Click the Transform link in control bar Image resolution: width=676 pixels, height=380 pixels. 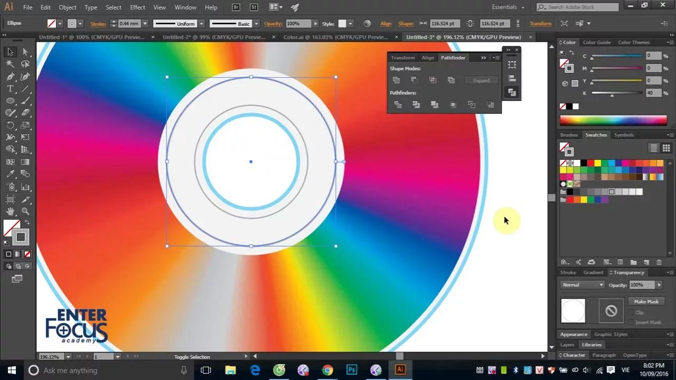pyautogui.click(x=540, y=24)
